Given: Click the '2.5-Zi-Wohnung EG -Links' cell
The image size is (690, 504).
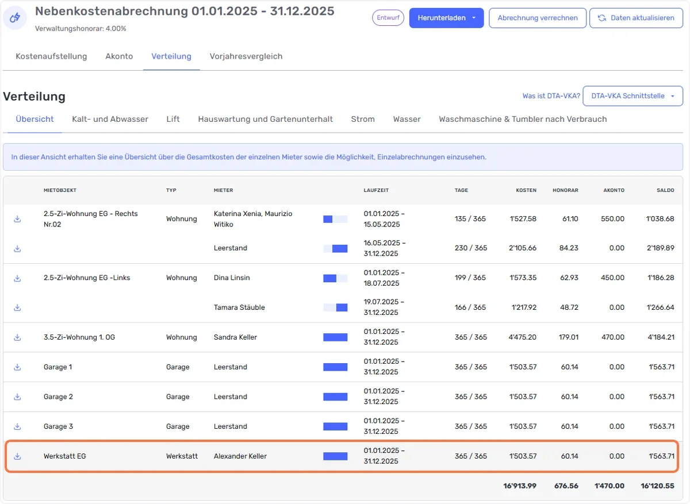Looking at the screenshot, I should (87, 278).
